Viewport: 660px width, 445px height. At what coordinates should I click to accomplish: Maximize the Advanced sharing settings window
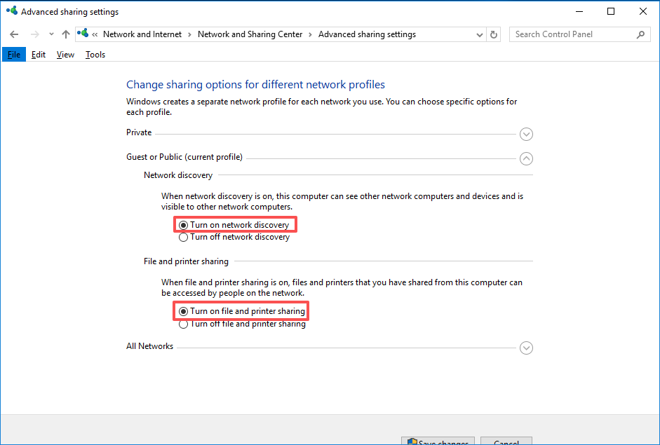611,11
